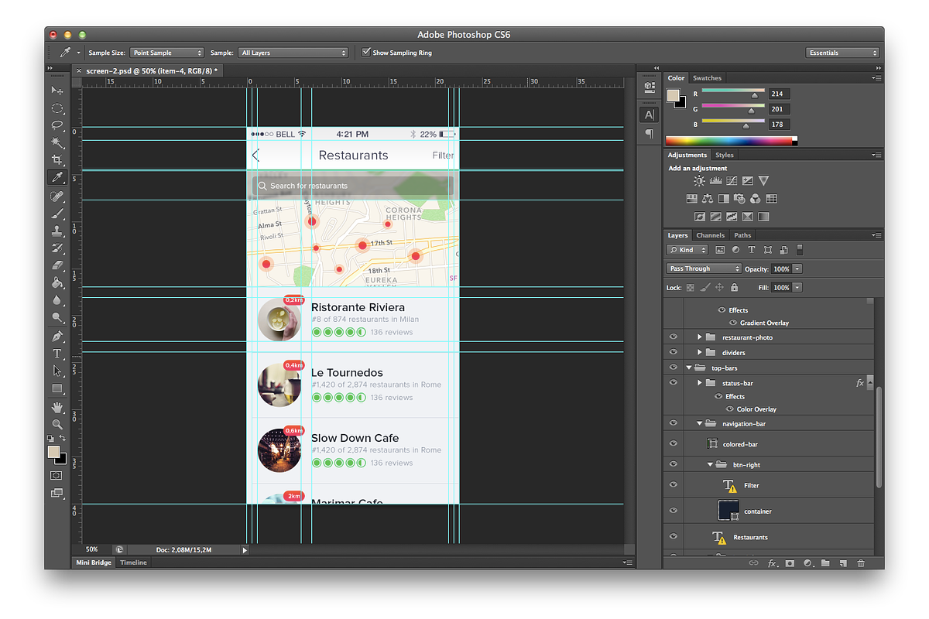
Task: Add a Photo Filter adjustment
Action: coord(740,199)
